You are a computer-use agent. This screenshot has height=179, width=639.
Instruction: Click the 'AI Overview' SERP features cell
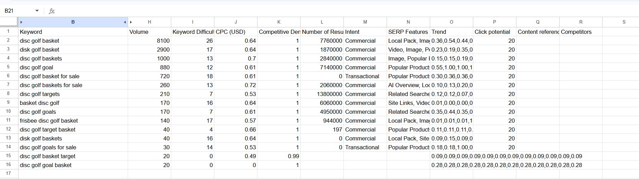point(408,85)
